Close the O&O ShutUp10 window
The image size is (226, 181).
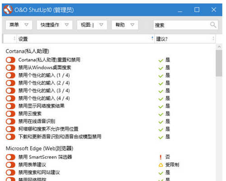coord(214,10)
